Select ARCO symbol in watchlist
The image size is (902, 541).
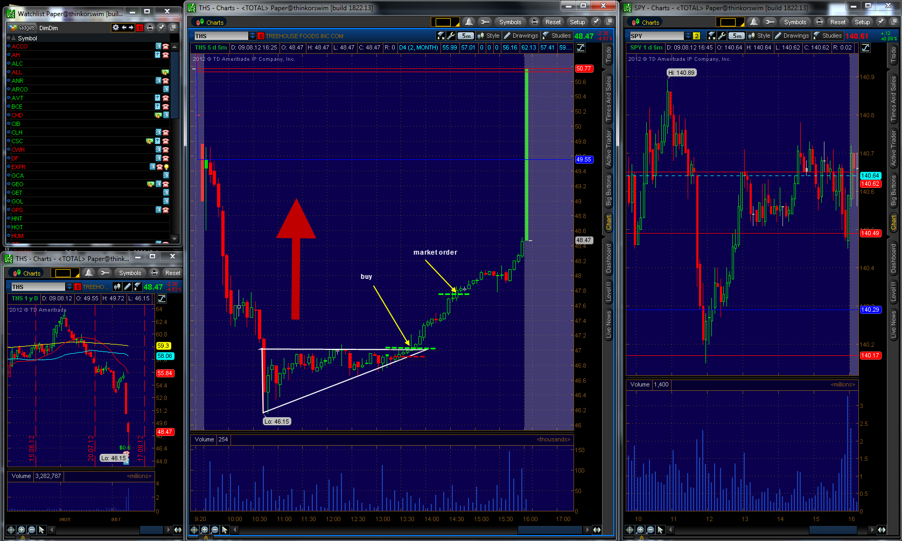click(x=19, y=89)
